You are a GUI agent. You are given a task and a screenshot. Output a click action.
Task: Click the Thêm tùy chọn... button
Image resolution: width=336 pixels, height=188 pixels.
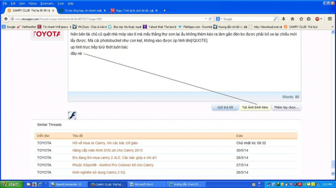coord(286,107)
